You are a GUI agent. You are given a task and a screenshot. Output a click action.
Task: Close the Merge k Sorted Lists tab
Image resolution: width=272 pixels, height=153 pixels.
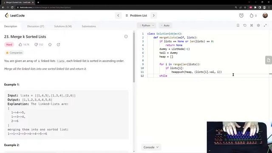33,3
